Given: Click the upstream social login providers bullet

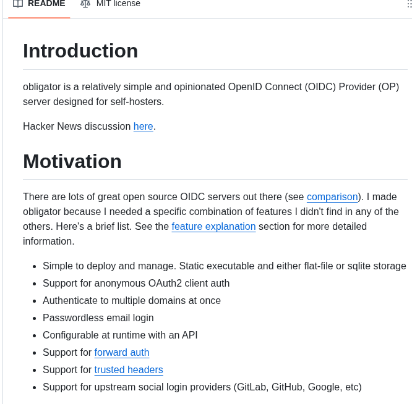Looking at the screenshot, I should tap(202, 387).
